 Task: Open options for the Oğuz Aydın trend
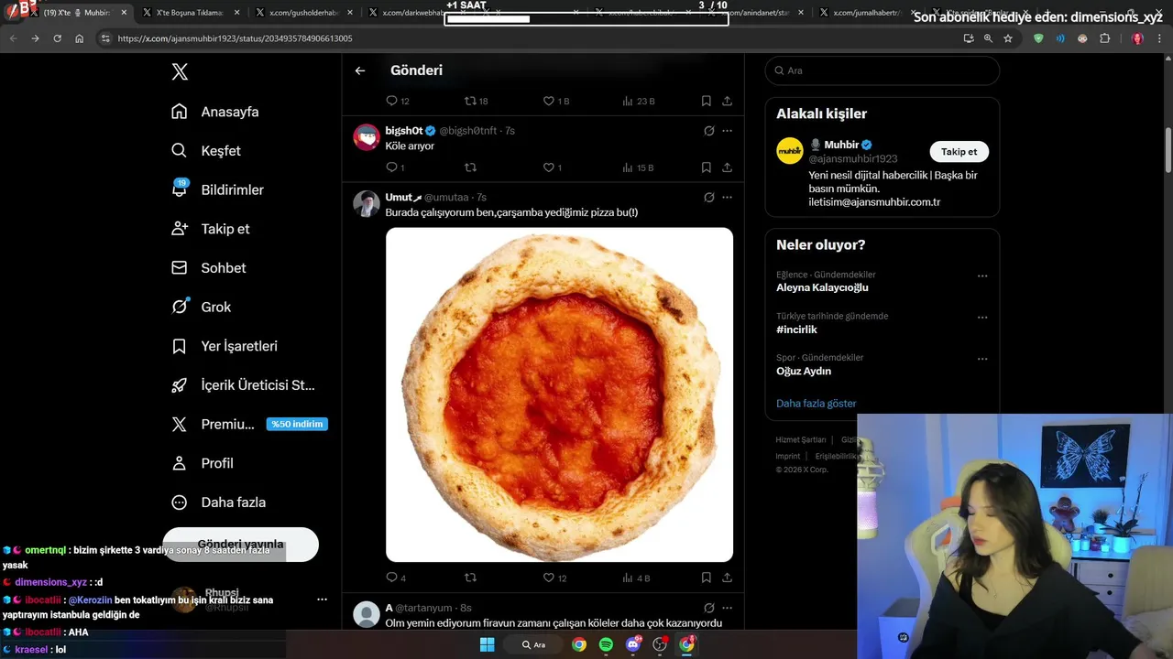982,359
